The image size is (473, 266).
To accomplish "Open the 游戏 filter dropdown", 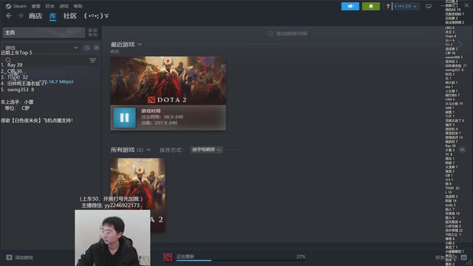I will point(41,48).
